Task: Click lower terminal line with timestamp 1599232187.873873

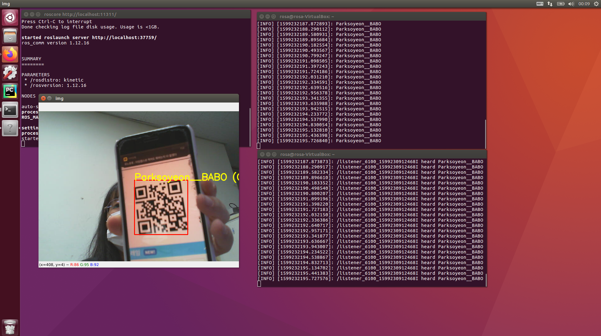Action: tap(370, 162)
